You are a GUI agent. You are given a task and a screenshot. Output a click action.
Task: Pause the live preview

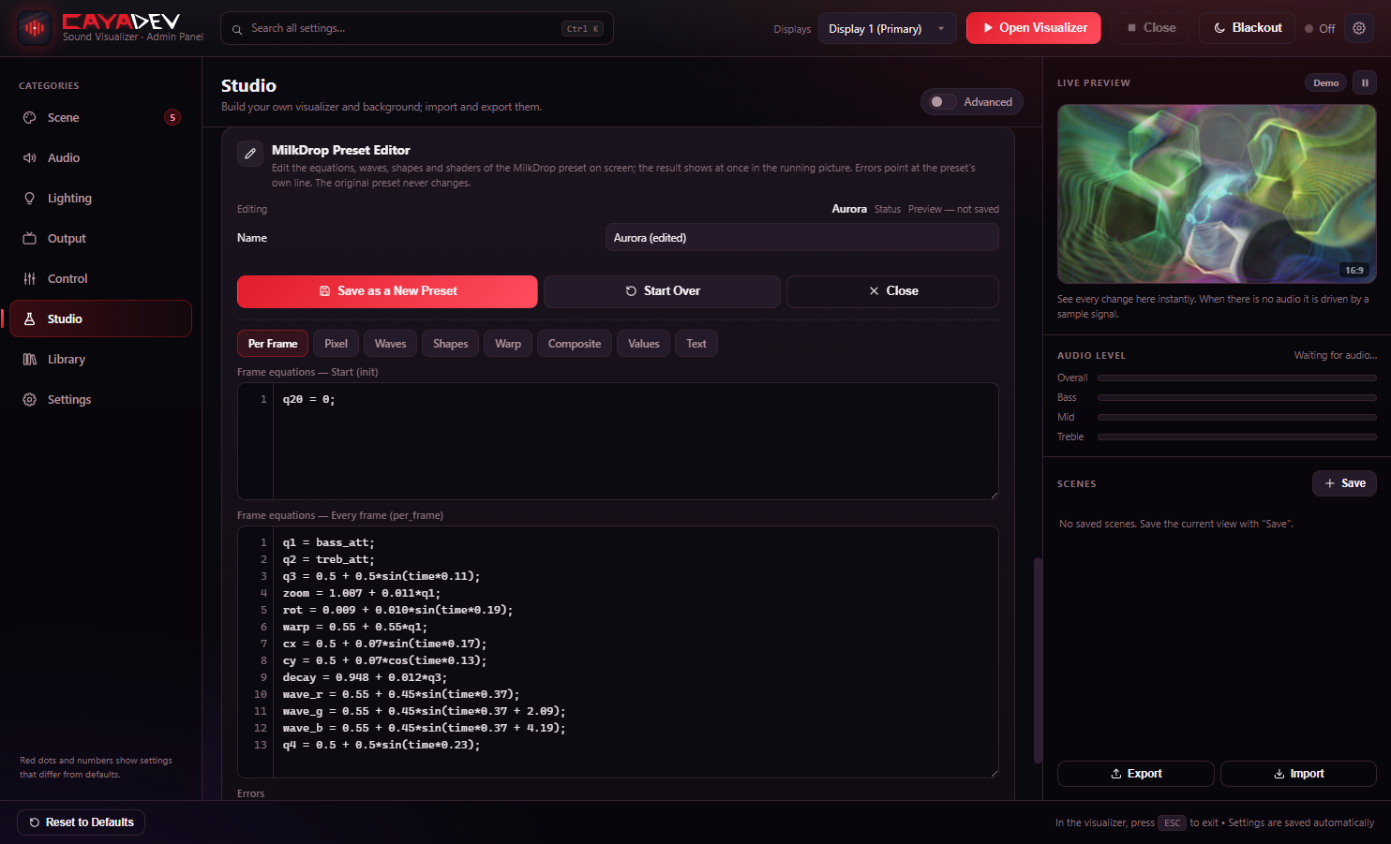coord(1365,83)
